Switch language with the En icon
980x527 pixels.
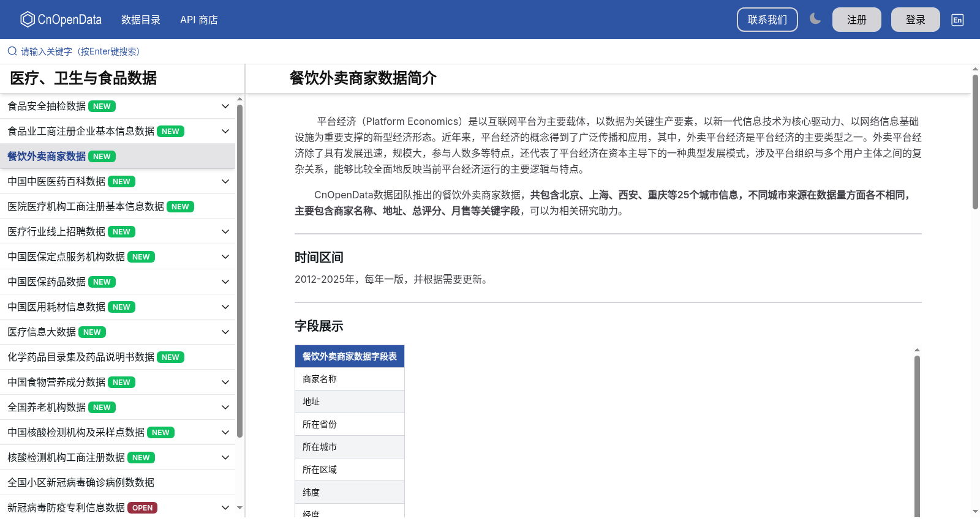(957, 20)
